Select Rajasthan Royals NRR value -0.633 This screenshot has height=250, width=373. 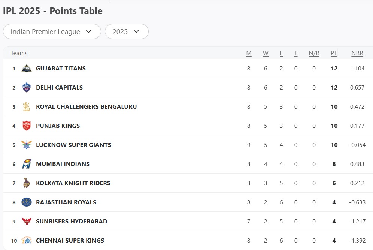tap(357, 202)
